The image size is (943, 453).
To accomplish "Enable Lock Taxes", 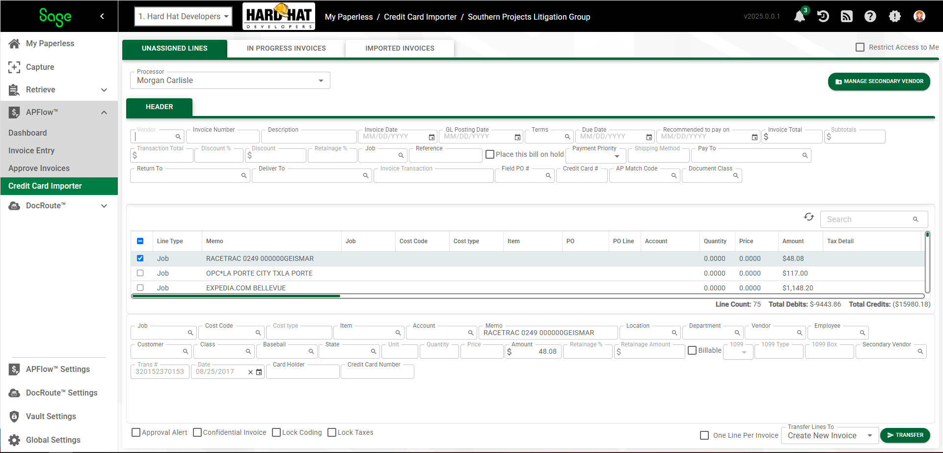I will (x=332, y=432).
